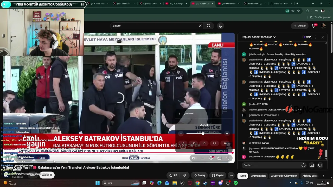333x187 pixels.
Task: Open more actions menu beside Kaydet
Action: (231, 175)
